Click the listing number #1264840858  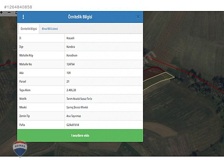coord(18,7)
